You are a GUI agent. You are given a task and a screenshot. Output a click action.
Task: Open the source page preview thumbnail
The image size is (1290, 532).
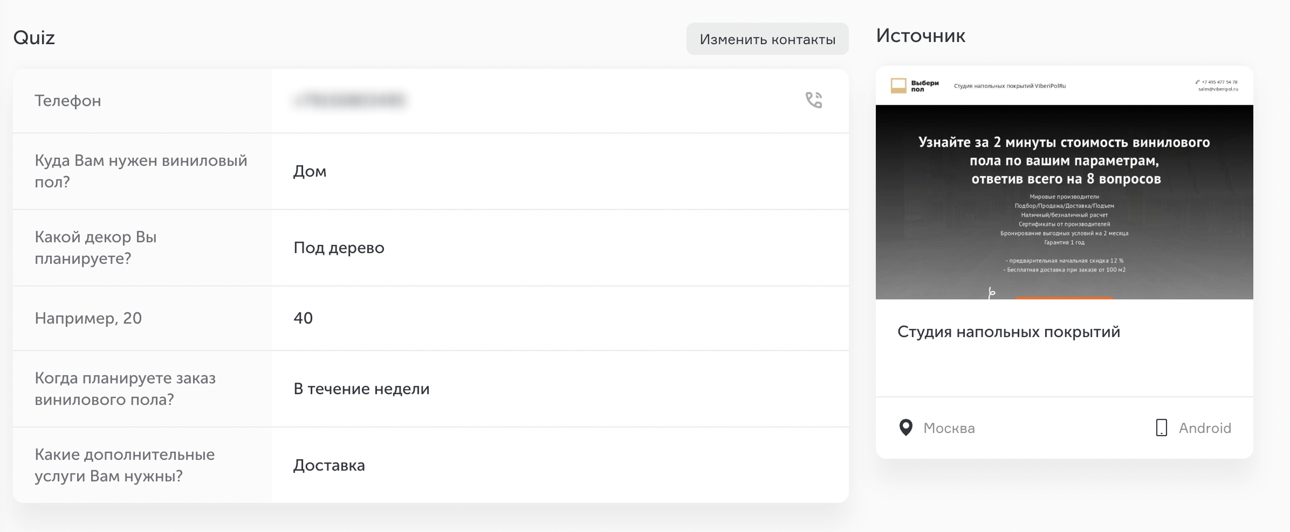click(x=1064, y=183)
